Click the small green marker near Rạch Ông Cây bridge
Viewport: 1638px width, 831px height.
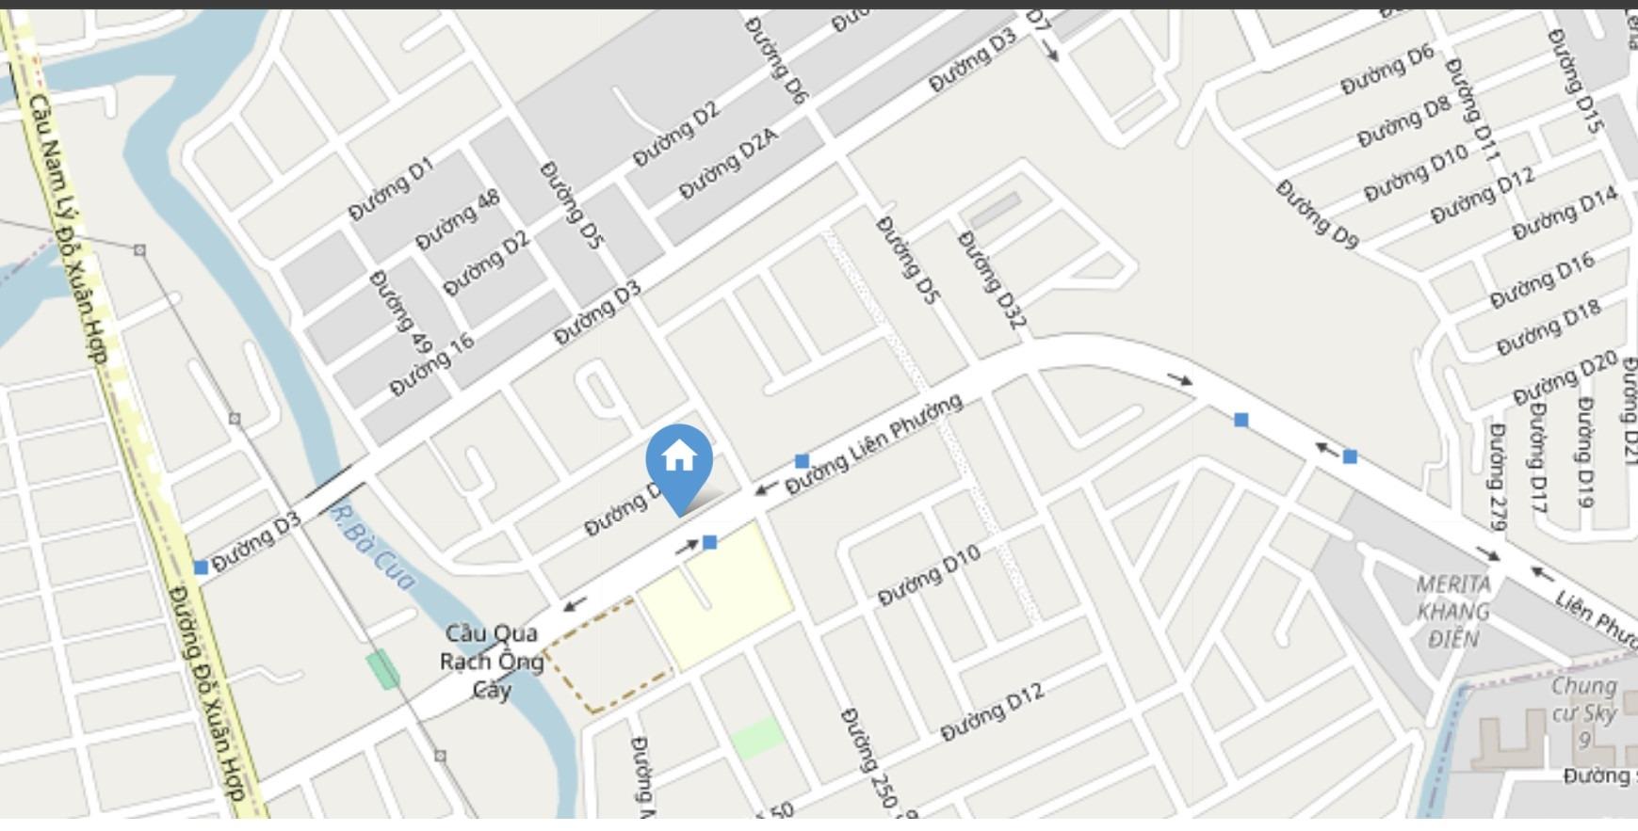tap(382, 669)
